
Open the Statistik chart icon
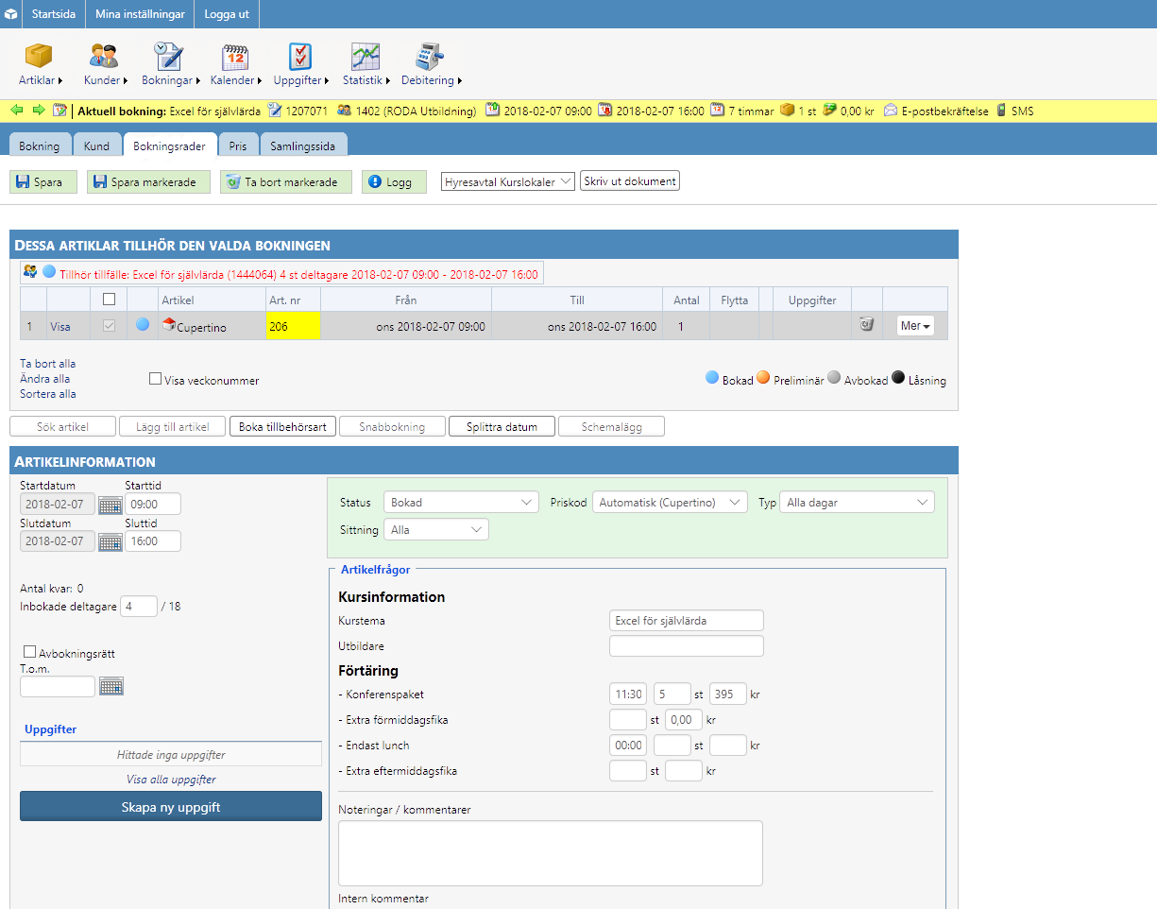pos(366,57)
